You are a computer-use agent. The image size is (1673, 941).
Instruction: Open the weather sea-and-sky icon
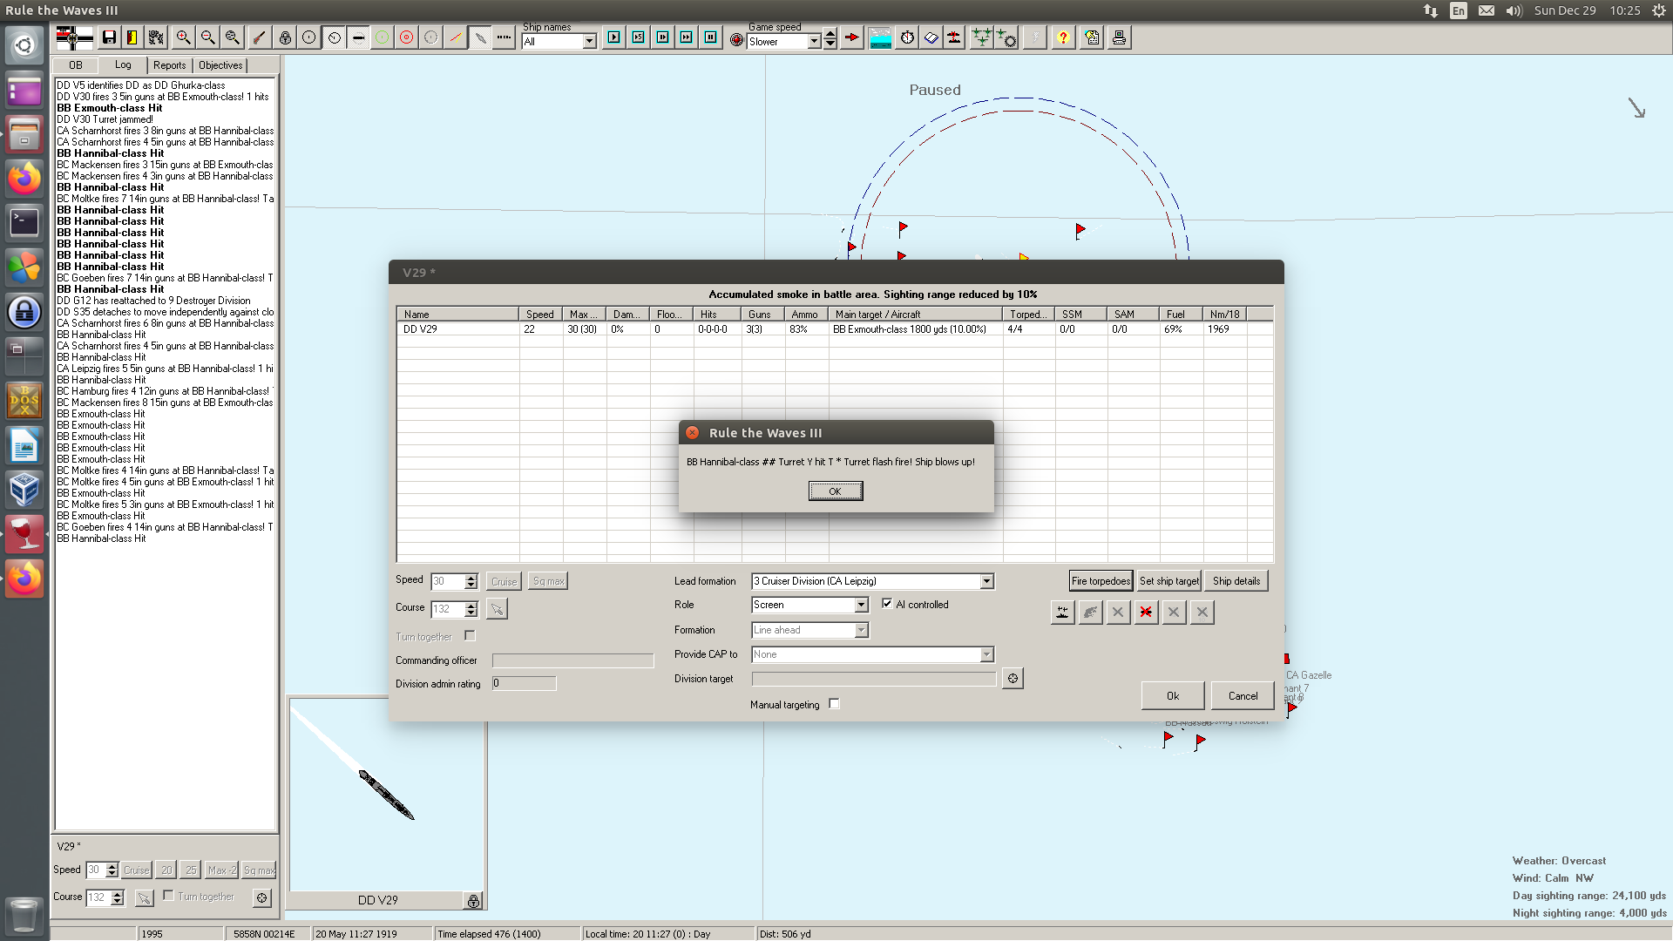(881, 37)
